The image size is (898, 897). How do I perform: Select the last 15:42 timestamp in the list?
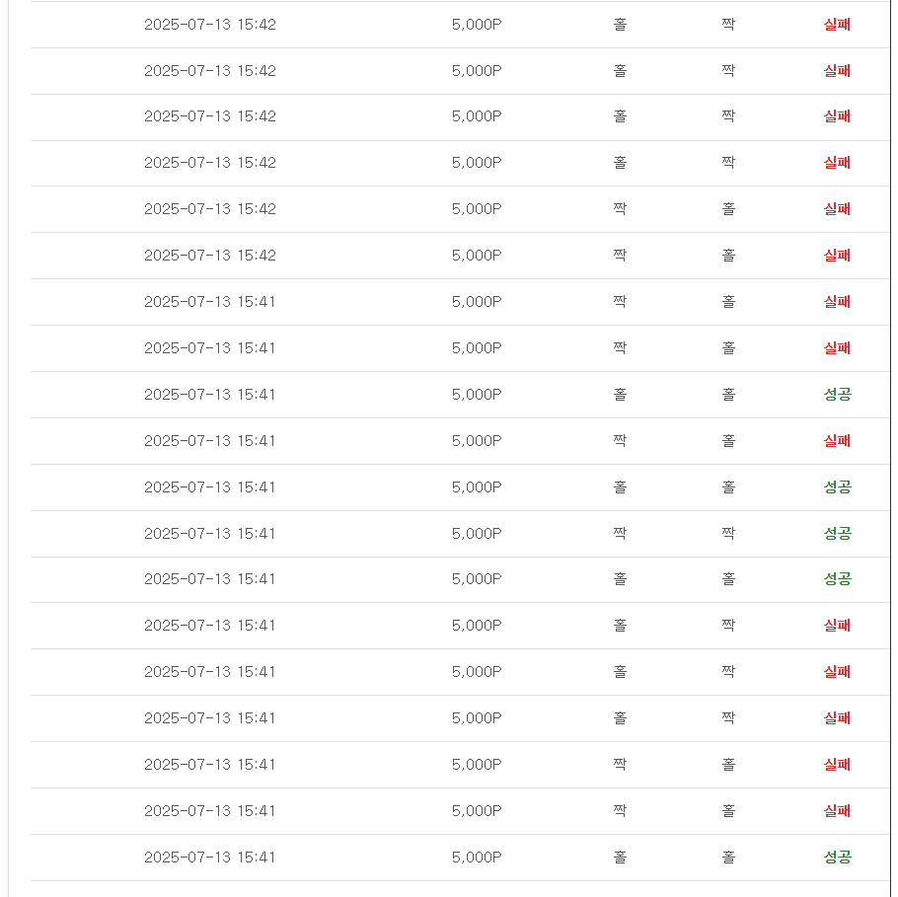[209, 255]
